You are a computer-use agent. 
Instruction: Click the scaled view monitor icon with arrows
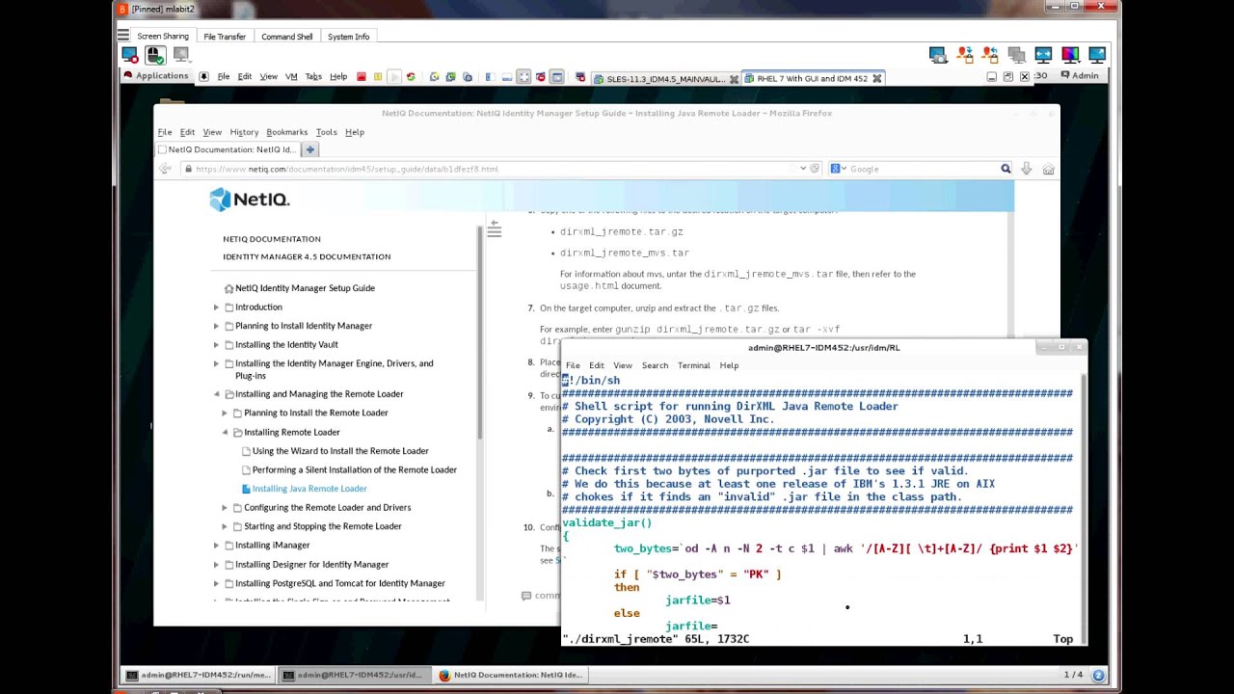(1043, 55)
